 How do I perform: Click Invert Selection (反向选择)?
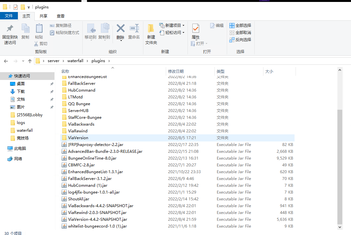coord(240,40)
